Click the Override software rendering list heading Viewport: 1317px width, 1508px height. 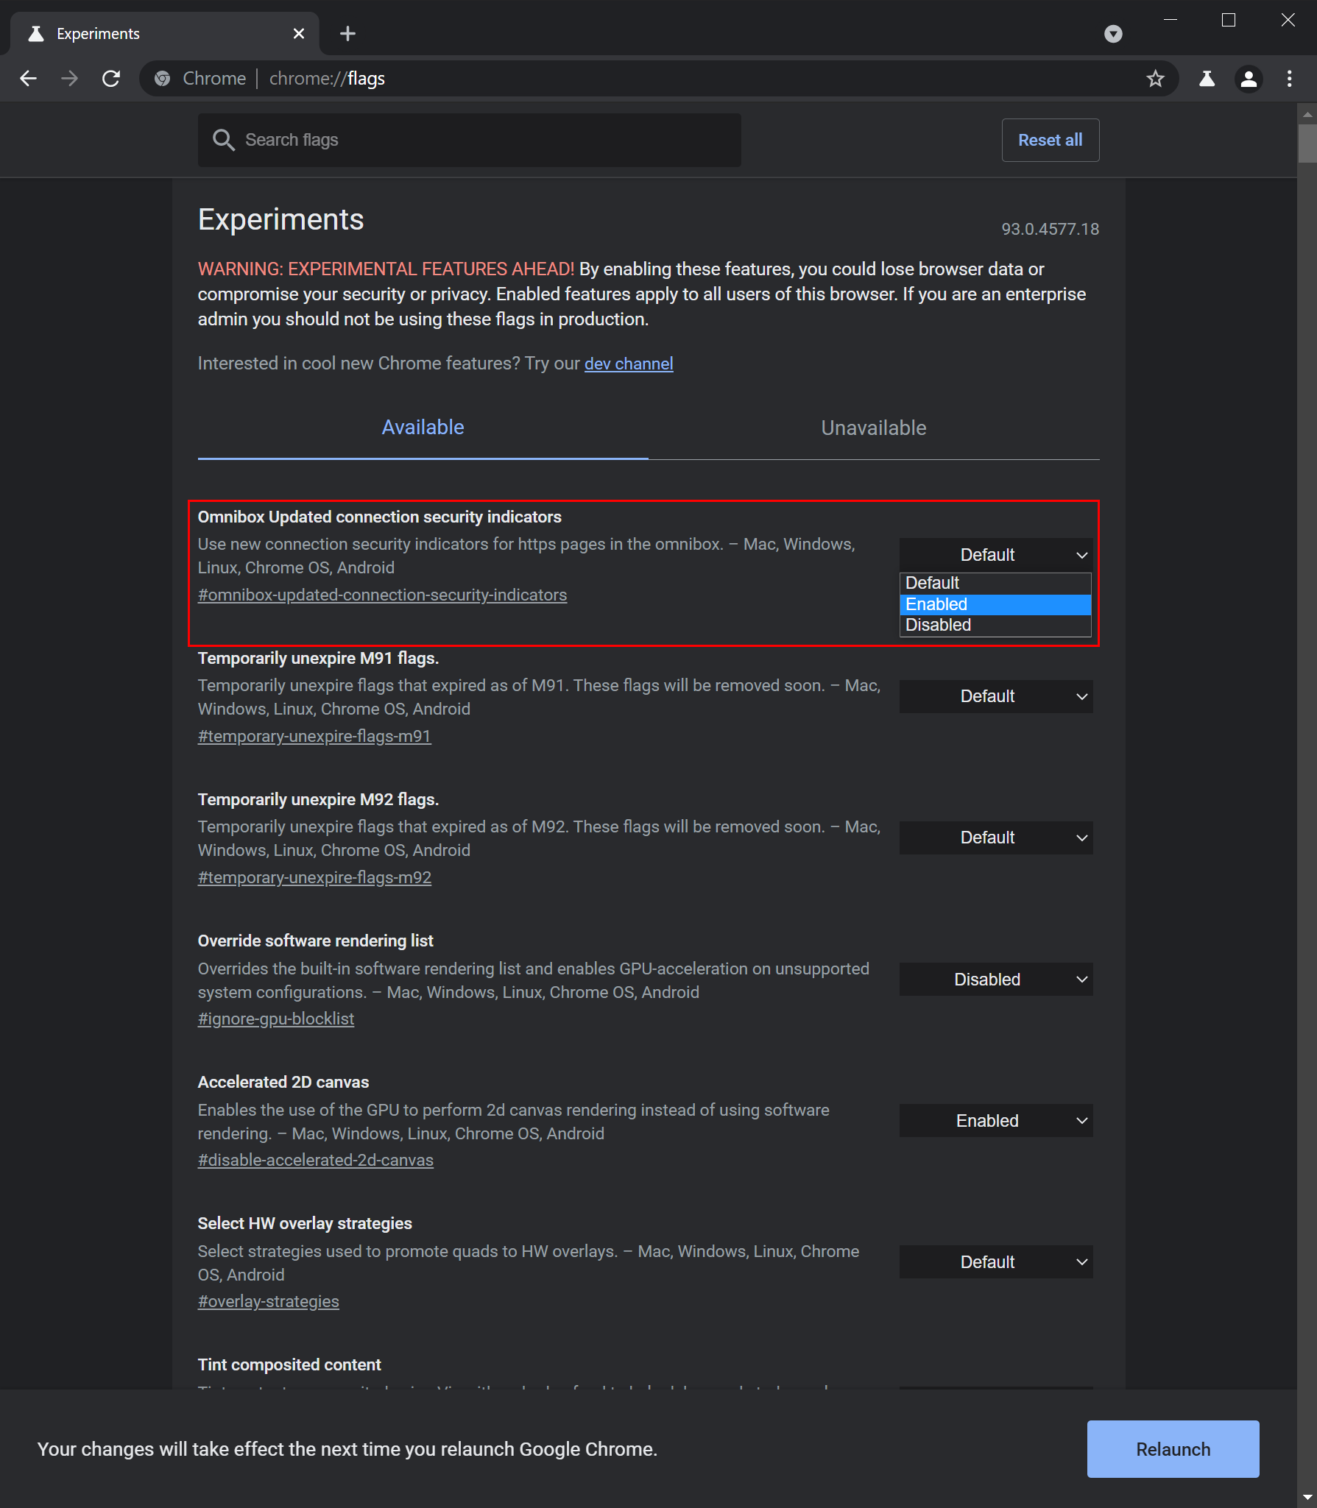point(316,941)
